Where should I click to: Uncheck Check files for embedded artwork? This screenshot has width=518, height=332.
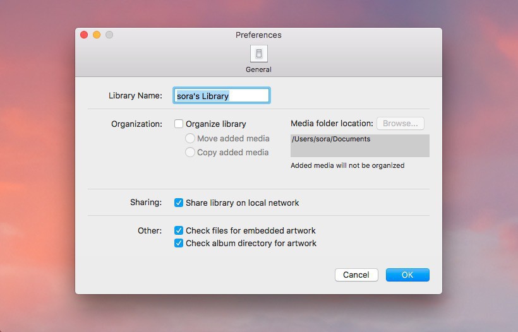click(x=179, y=231)
